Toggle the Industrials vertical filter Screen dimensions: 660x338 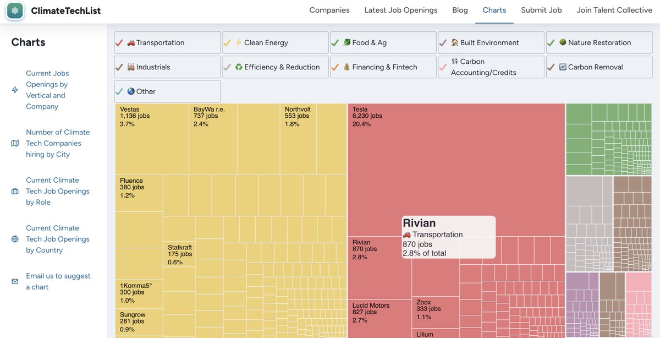167,67
